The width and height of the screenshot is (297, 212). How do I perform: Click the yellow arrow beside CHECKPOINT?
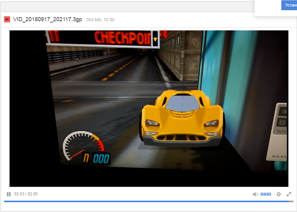click(155, 39)
